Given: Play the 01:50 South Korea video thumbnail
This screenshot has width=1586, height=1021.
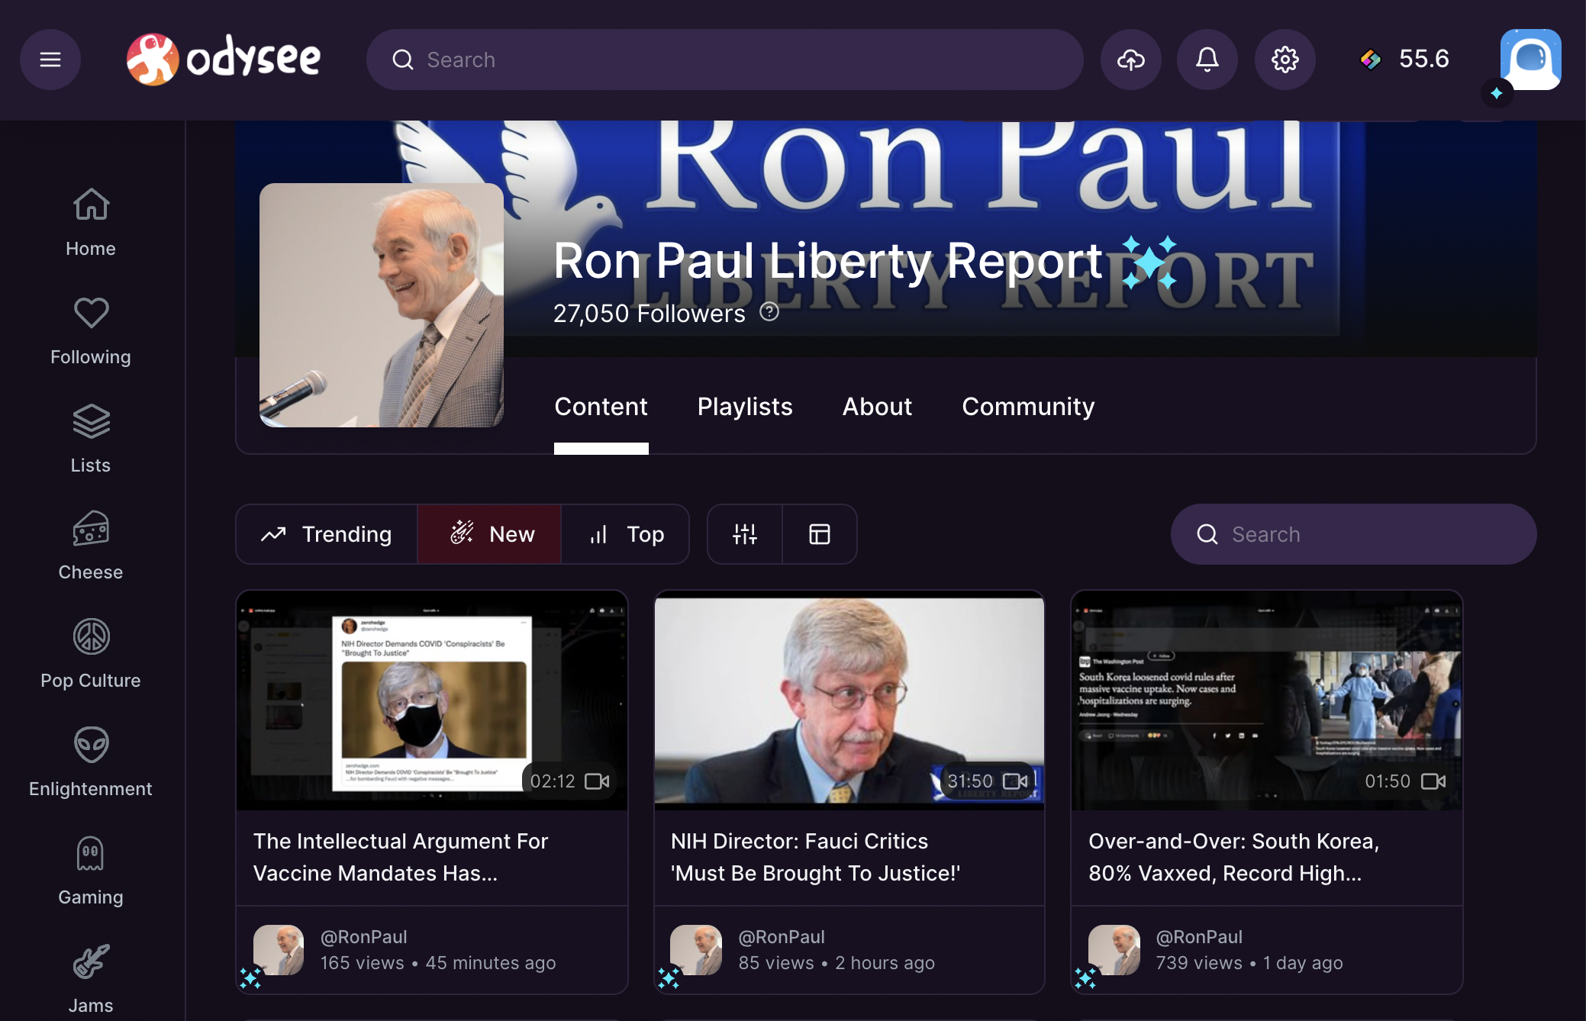Looking at the screenshot, I should tap(1267, 701).
